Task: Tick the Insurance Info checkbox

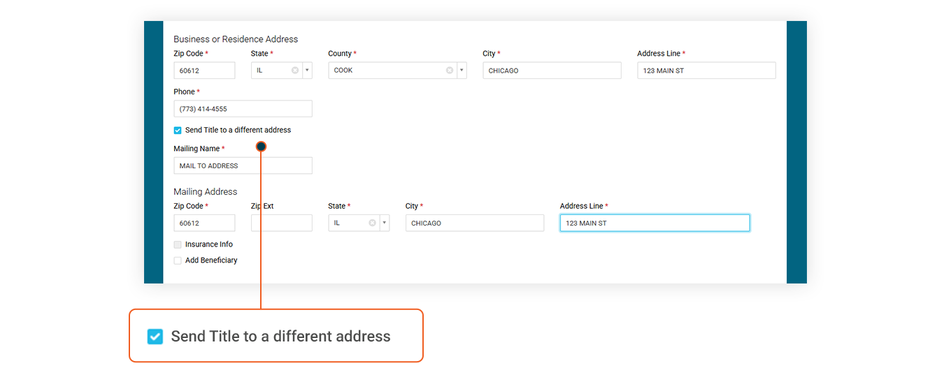Action: (178, 244)
